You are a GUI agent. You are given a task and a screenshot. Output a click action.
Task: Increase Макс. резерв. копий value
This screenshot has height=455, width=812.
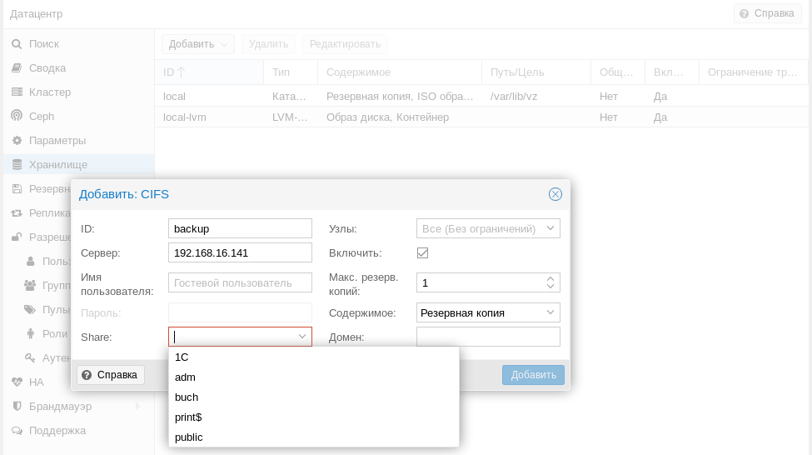pos(550,279)
